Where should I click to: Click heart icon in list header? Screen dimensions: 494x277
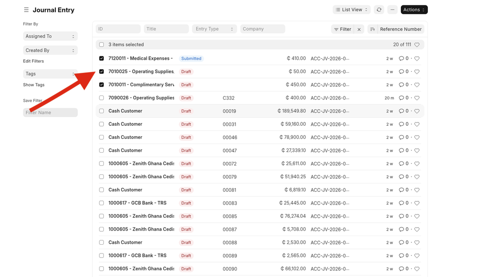click(x=417, y=45)
